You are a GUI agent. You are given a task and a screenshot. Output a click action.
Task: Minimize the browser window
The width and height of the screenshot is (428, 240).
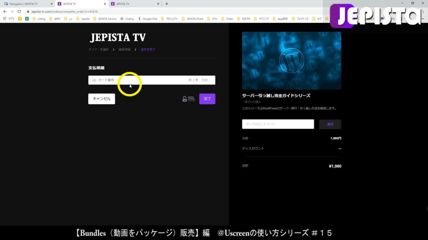[x=402, y=3]
